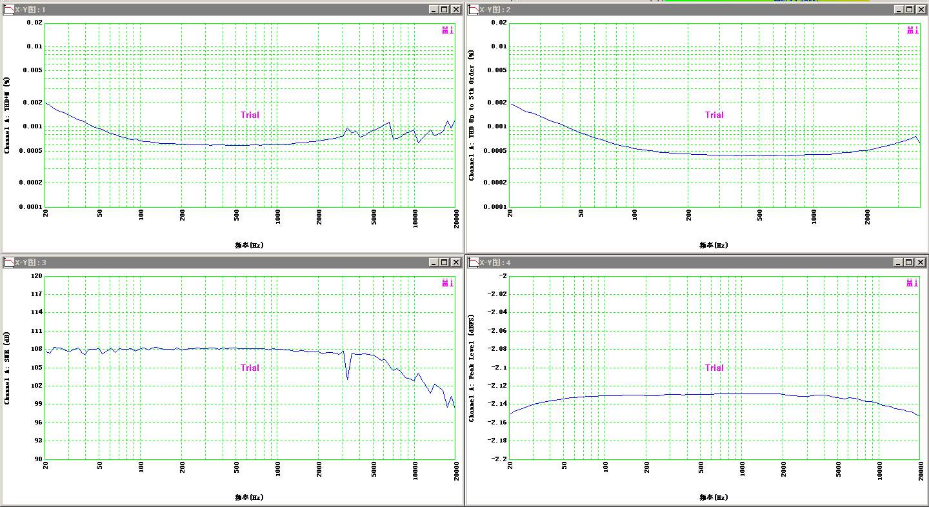Click the 20000 frequency tick in X-Y图:3
Viewport: 929px width, 507px height.
[455, 472]
